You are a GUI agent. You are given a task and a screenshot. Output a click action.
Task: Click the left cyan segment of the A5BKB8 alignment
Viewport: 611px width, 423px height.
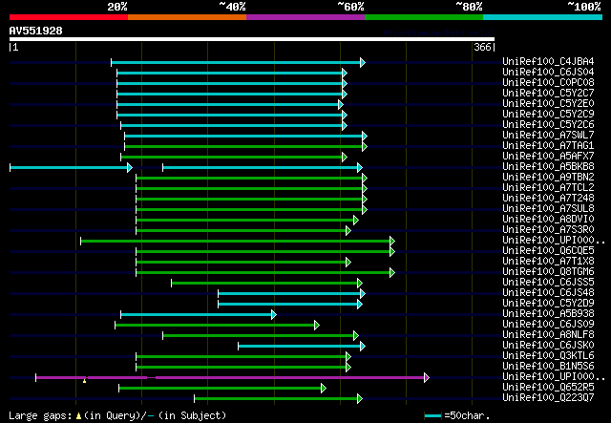pos(69,168)
